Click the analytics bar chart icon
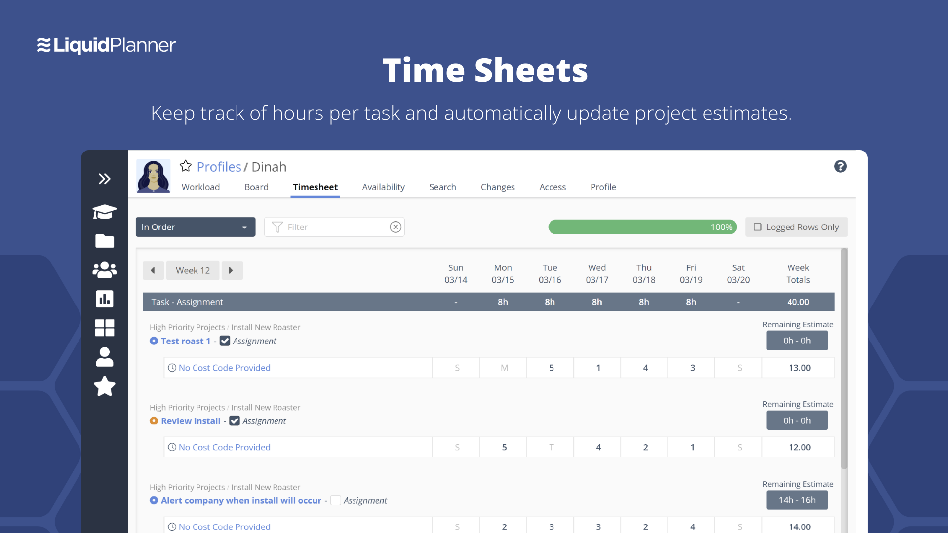 tap(104, 298)
